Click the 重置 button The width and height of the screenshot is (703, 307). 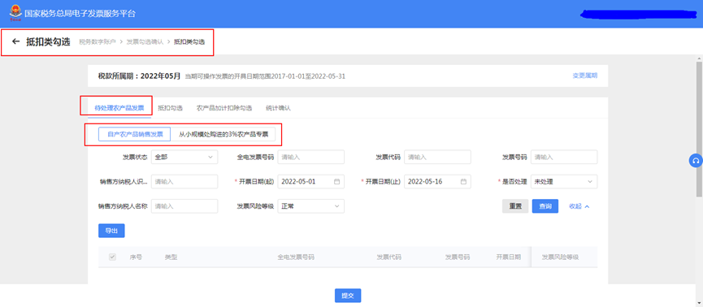[x=515, y=206]
